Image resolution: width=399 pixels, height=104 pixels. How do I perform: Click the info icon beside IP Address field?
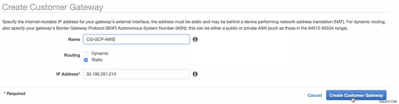[x=195, y=74]
